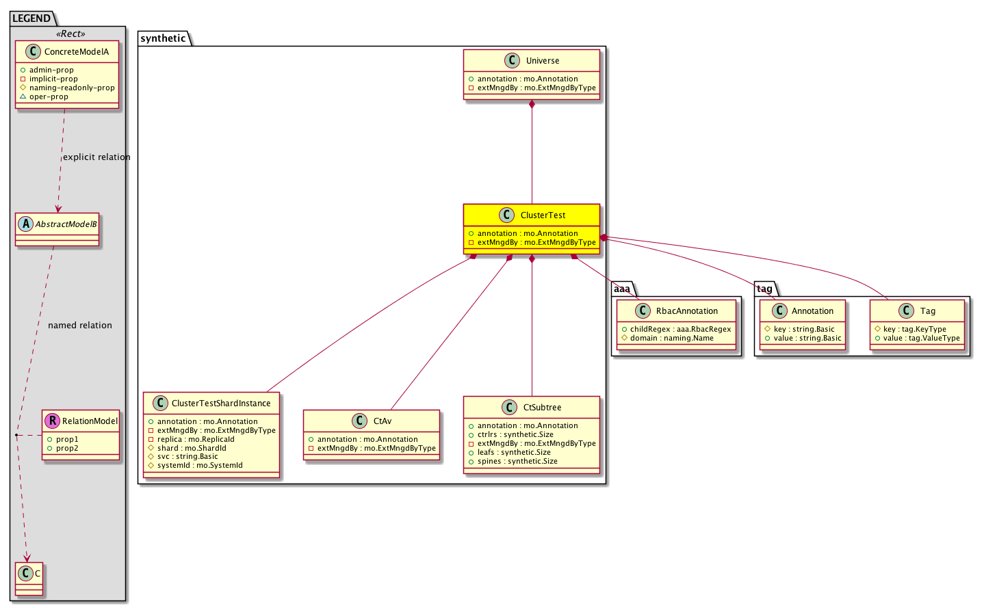Click the class icon of ConcreteModelA

(33, 52)
